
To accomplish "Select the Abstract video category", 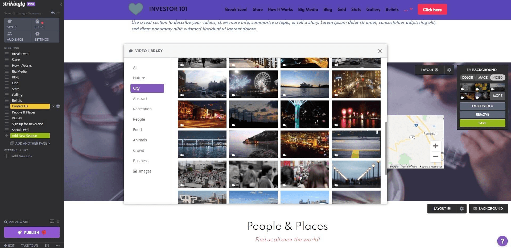I will [x=140, y=99].
